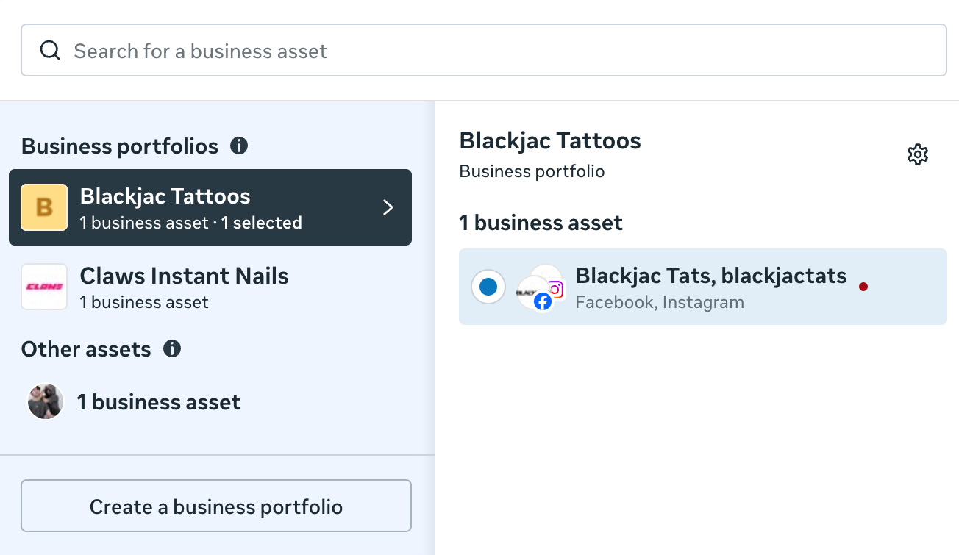959x555 pixels.
Task: Click info icon beside Other assets
Action: (172, 348)
